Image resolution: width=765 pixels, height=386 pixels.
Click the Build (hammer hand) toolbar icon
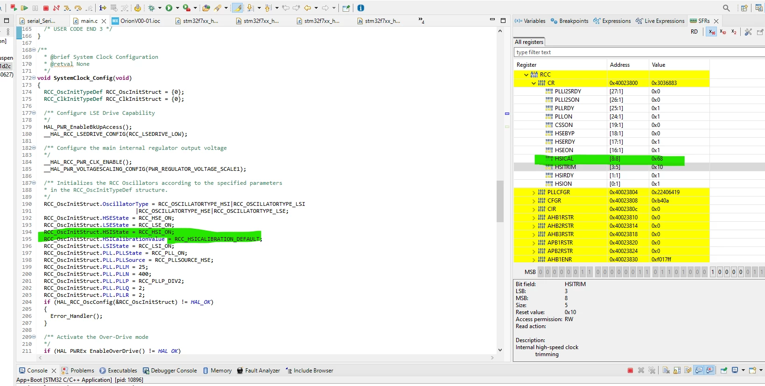(x=138, y=8)
